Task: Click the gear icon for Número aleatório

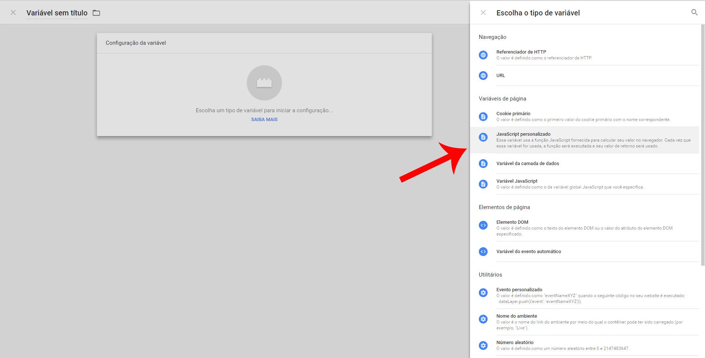Action: point(483,346)
